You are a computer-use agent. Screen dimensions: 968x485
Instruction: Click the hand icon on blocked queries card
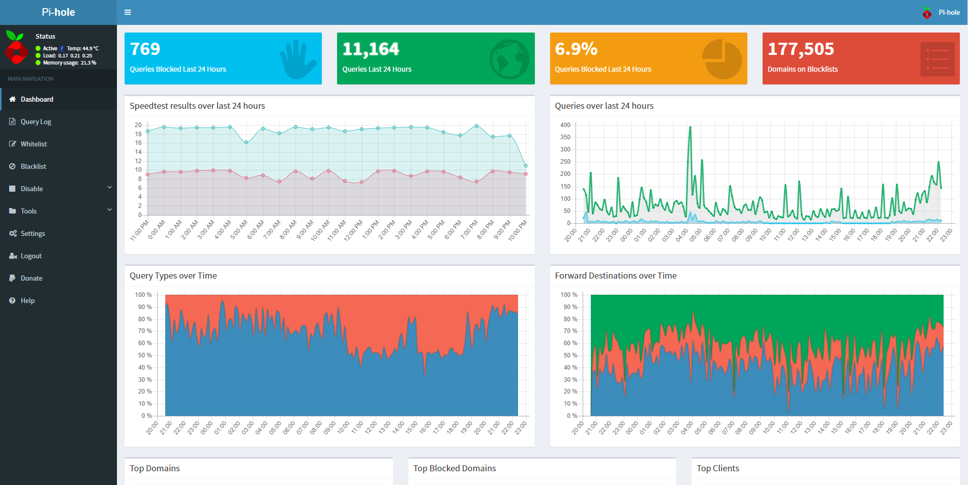click(x=298, y=59)
